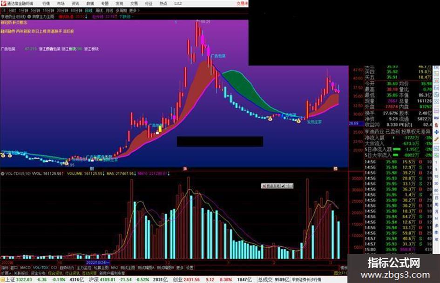Select 30-minute button in right sidebar
The height and width of the screenshot is (283, 440).
tap(437, 184)
